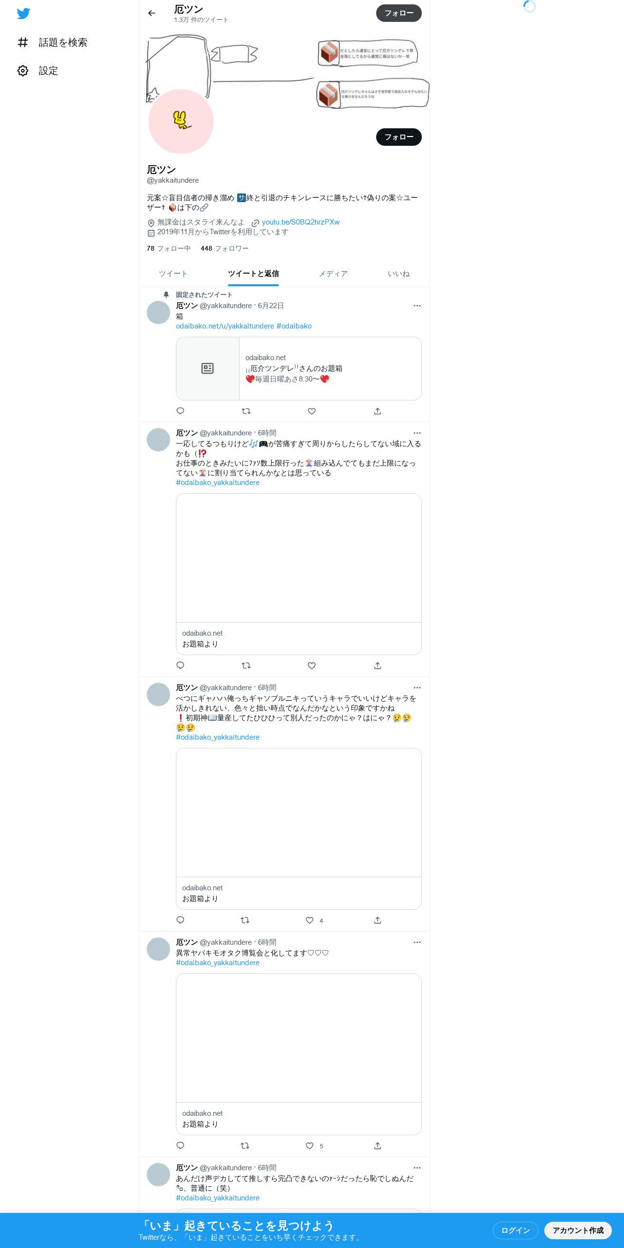Open more menu on 異常ヤバキモオタク tweet
The image size is (624, 1248).
click(417, 942)
